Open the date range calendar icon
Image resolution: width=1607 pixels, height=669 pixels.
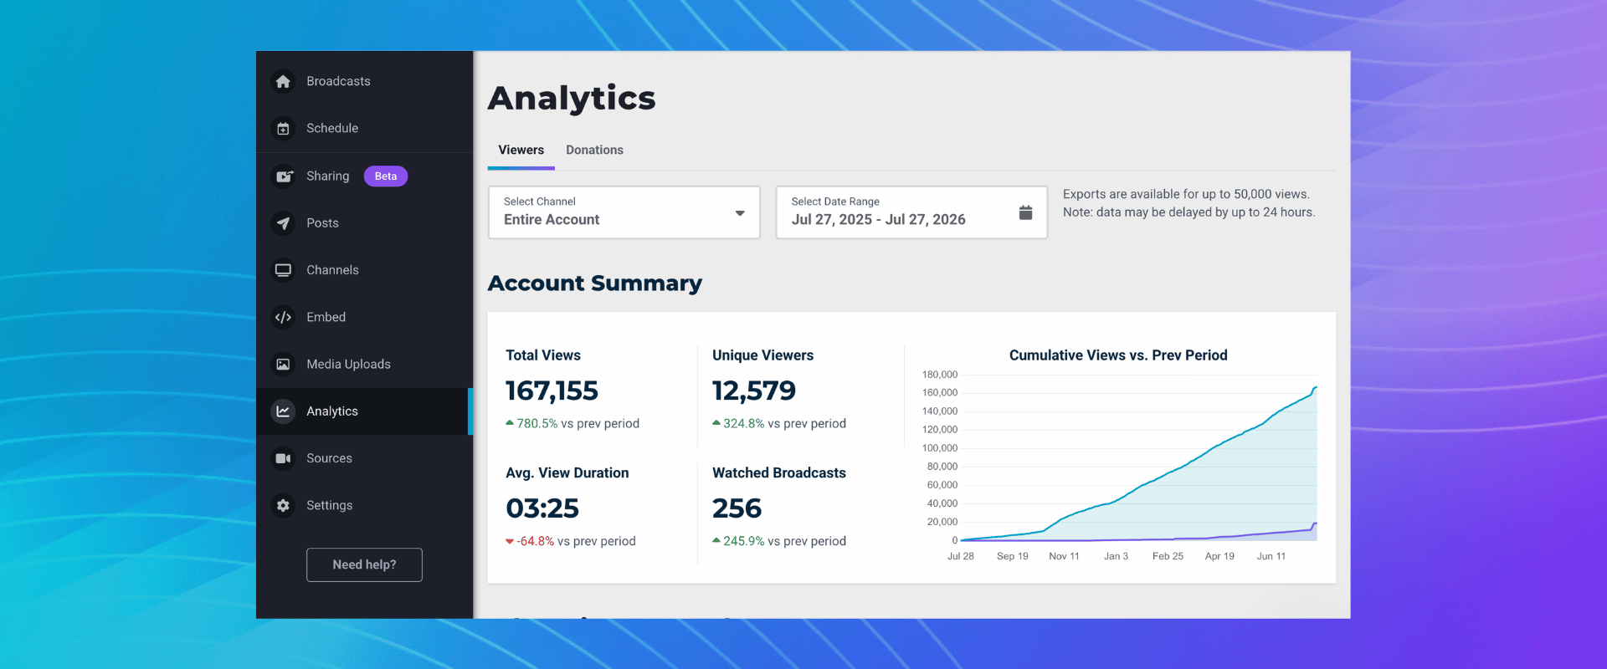[1025, 212]
